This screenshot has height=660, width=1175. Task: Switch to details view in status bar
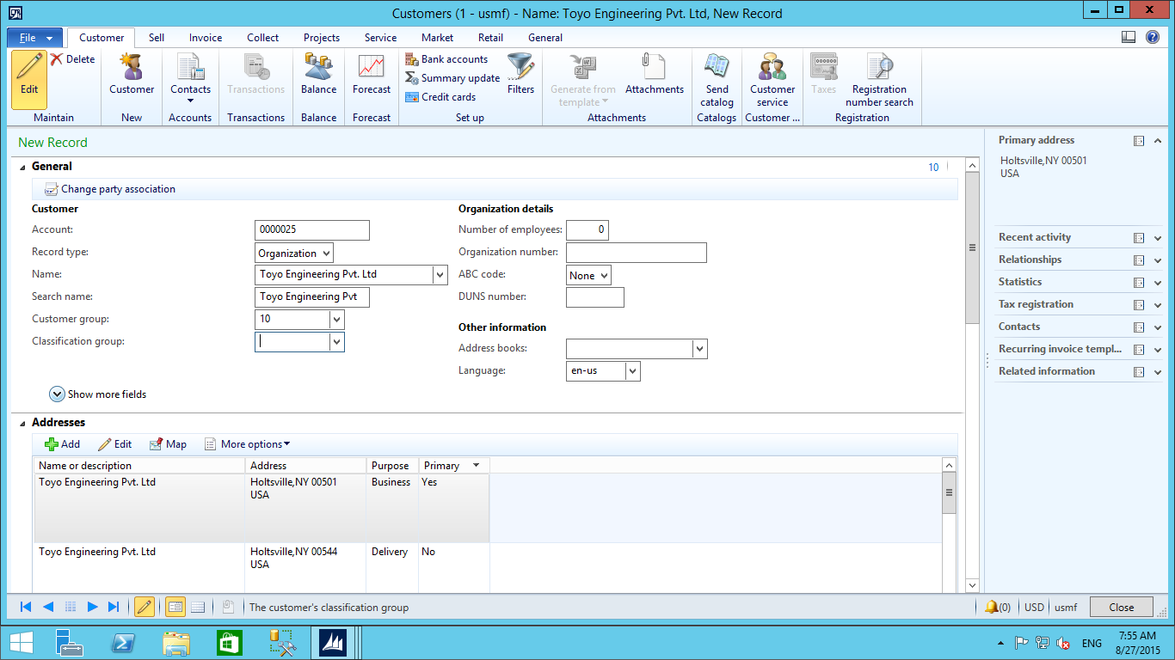(x=175, y=607)
